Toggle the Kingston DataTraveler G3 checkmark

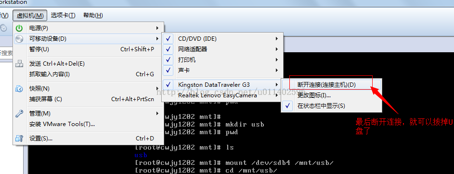[169, 84]
